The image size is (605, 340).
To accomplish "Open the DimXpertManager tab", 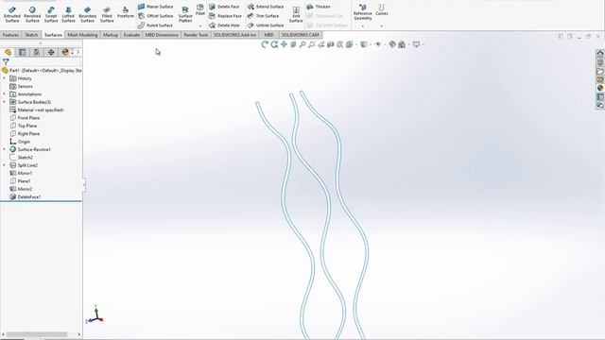I will click(51, 52).
